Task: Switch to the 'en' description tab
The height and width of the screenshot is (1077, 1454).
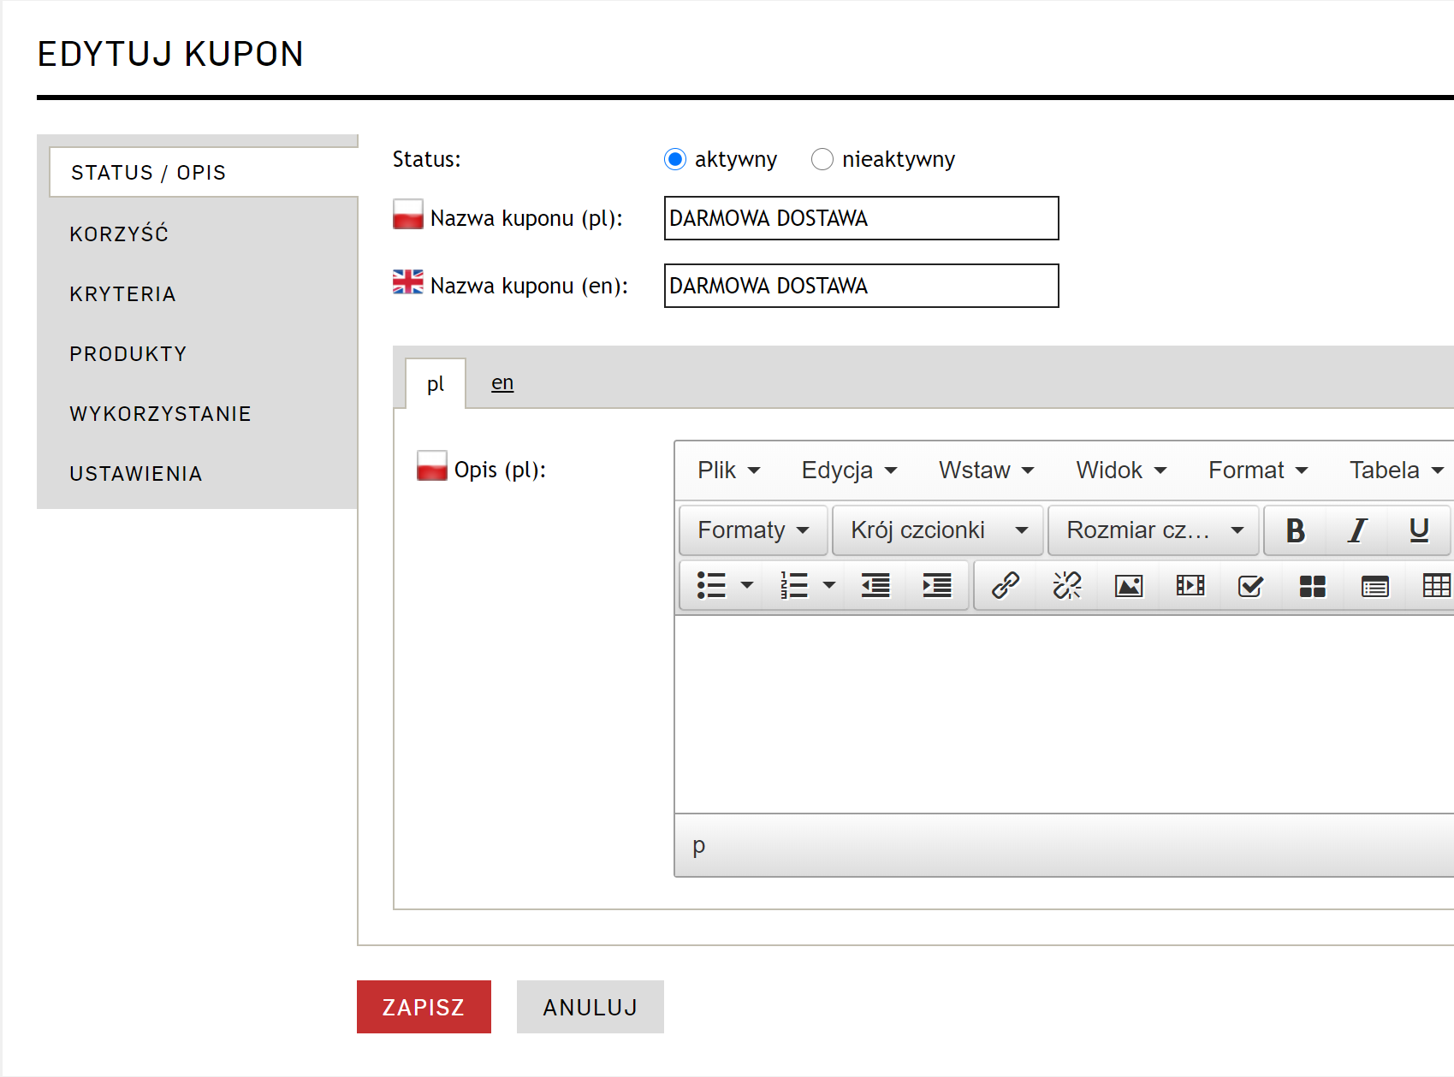Action: pyautogui.click(x=502, y=383)
